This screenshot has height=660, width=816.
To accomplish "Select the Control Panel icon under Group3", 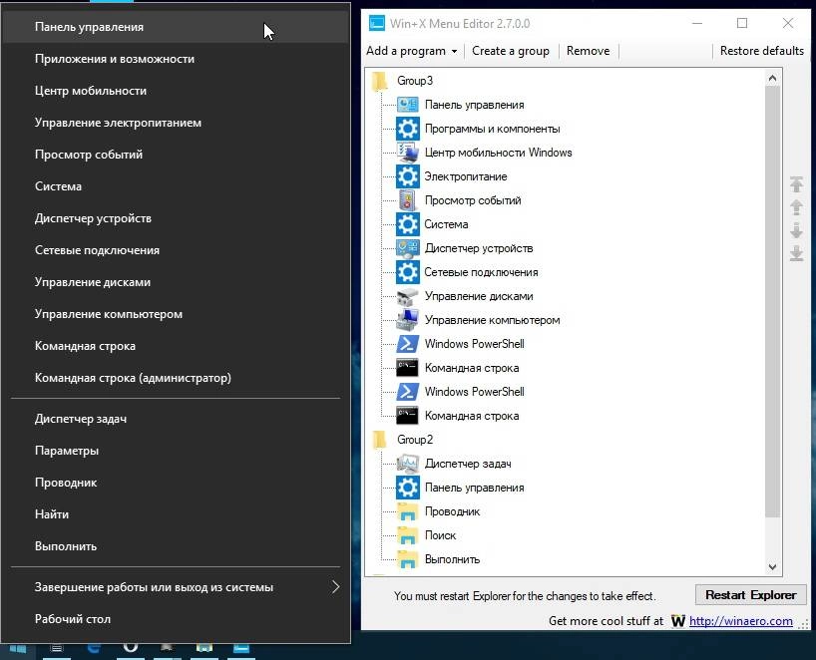I will pos(407,105).
